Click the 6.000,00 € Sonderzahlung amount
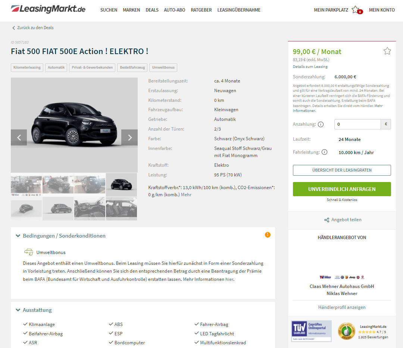 345,77
